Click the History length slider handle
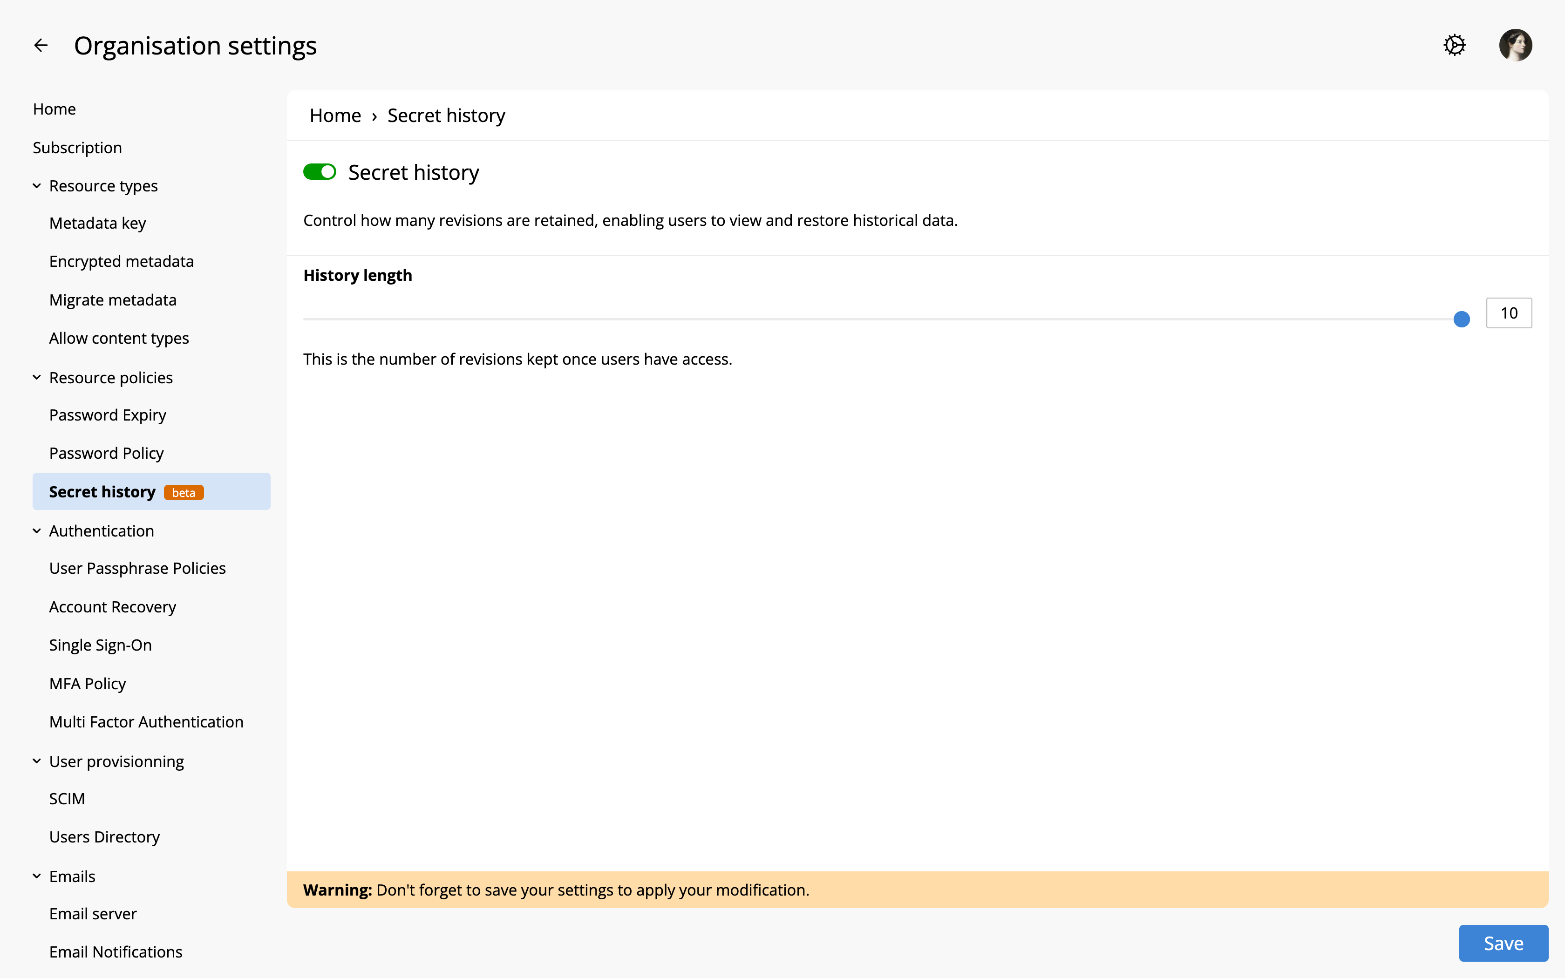Image resolution: width=1565 pixels, height=978 pixels. click(x=1462, y=319)
